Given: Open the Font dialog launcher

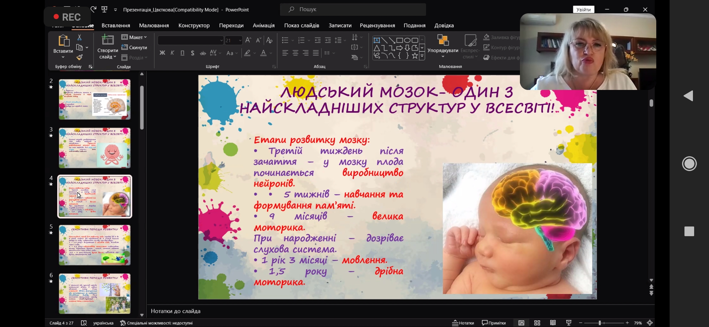Looking at the screenshot, I should (x=274, y=67).
